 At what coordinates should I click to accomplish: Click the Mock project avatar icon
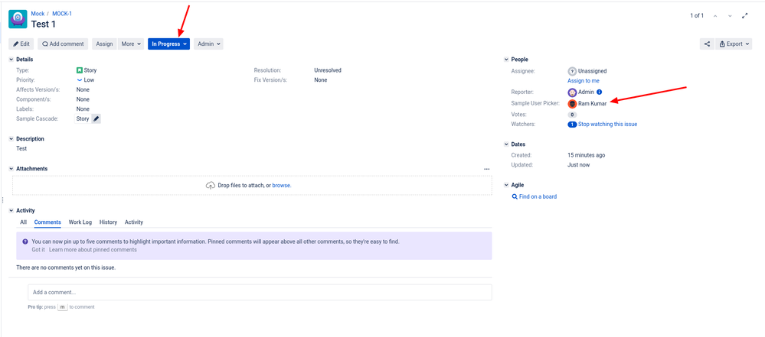18,19
